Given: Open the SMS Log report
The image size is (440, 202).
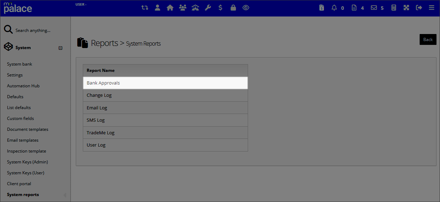Looking at the screenshot, I should point(165,120).
